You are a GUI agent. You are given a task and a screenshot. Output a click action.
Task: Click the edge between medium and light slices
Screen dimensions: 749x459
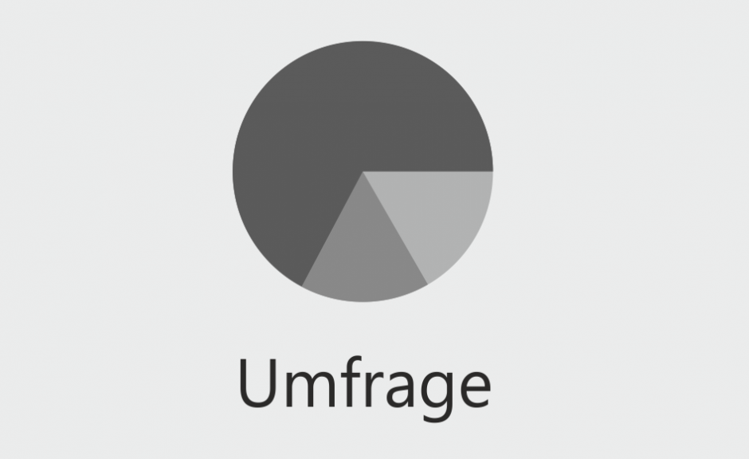[x=395, y=228]
